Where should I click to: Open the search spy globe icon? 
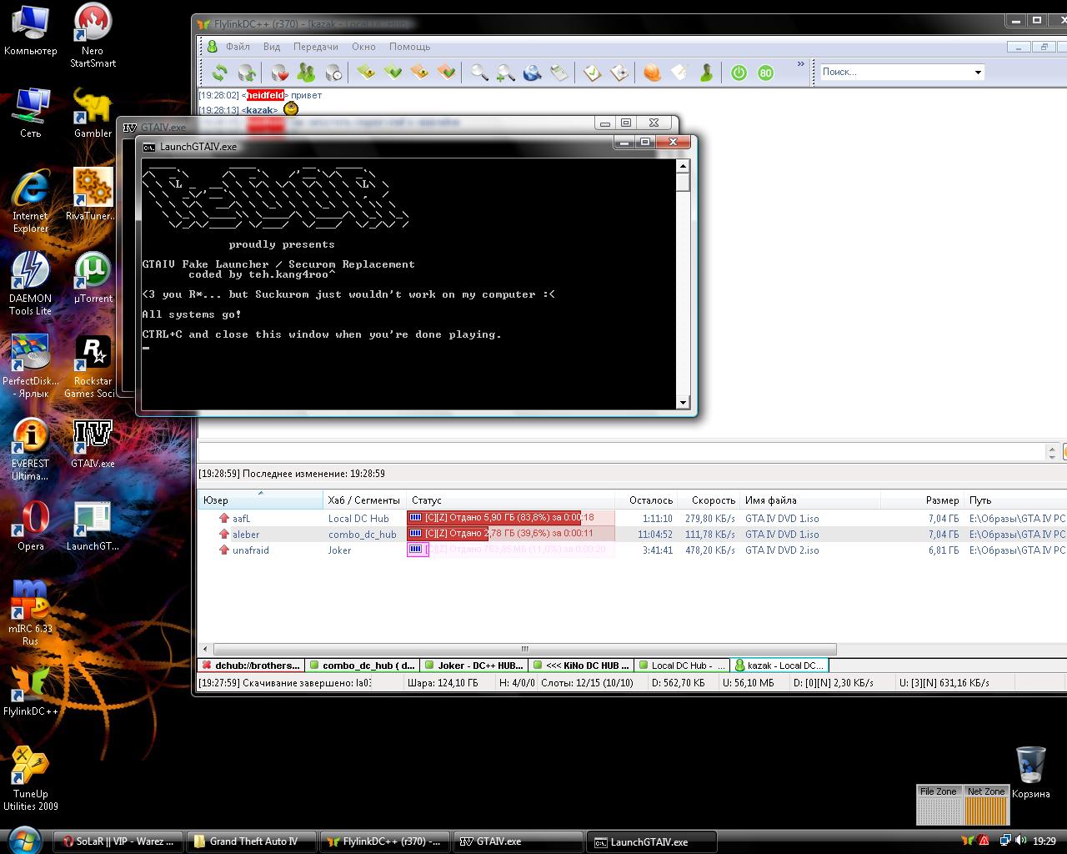[532, 73]
